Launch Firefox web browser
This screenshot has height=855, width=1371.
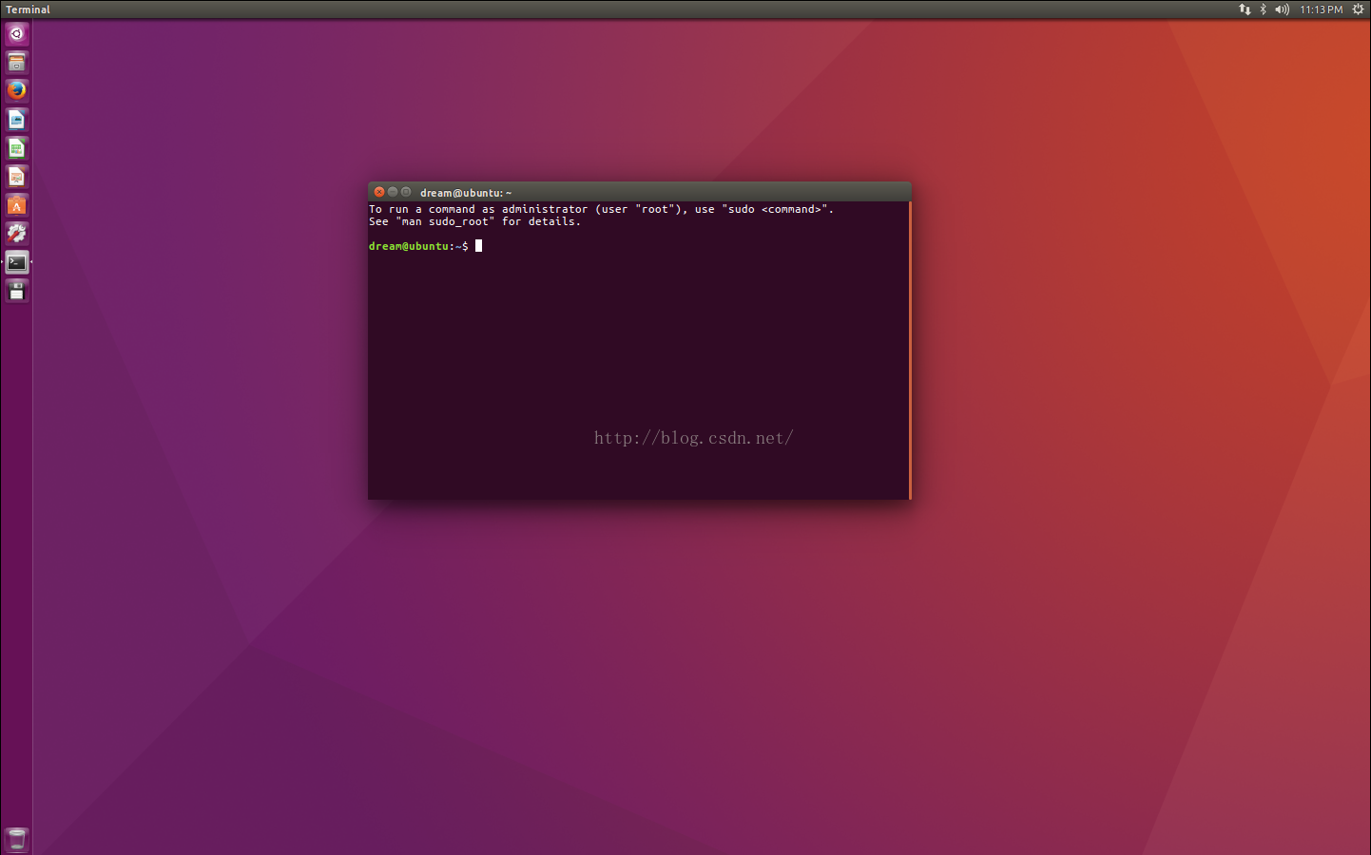(16, 91)
